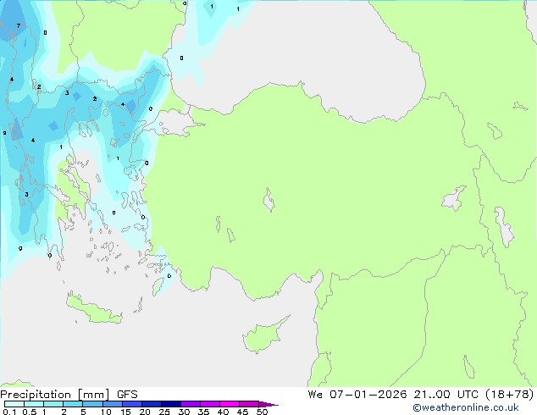Click the "GFS" model label

click(127, 395)
